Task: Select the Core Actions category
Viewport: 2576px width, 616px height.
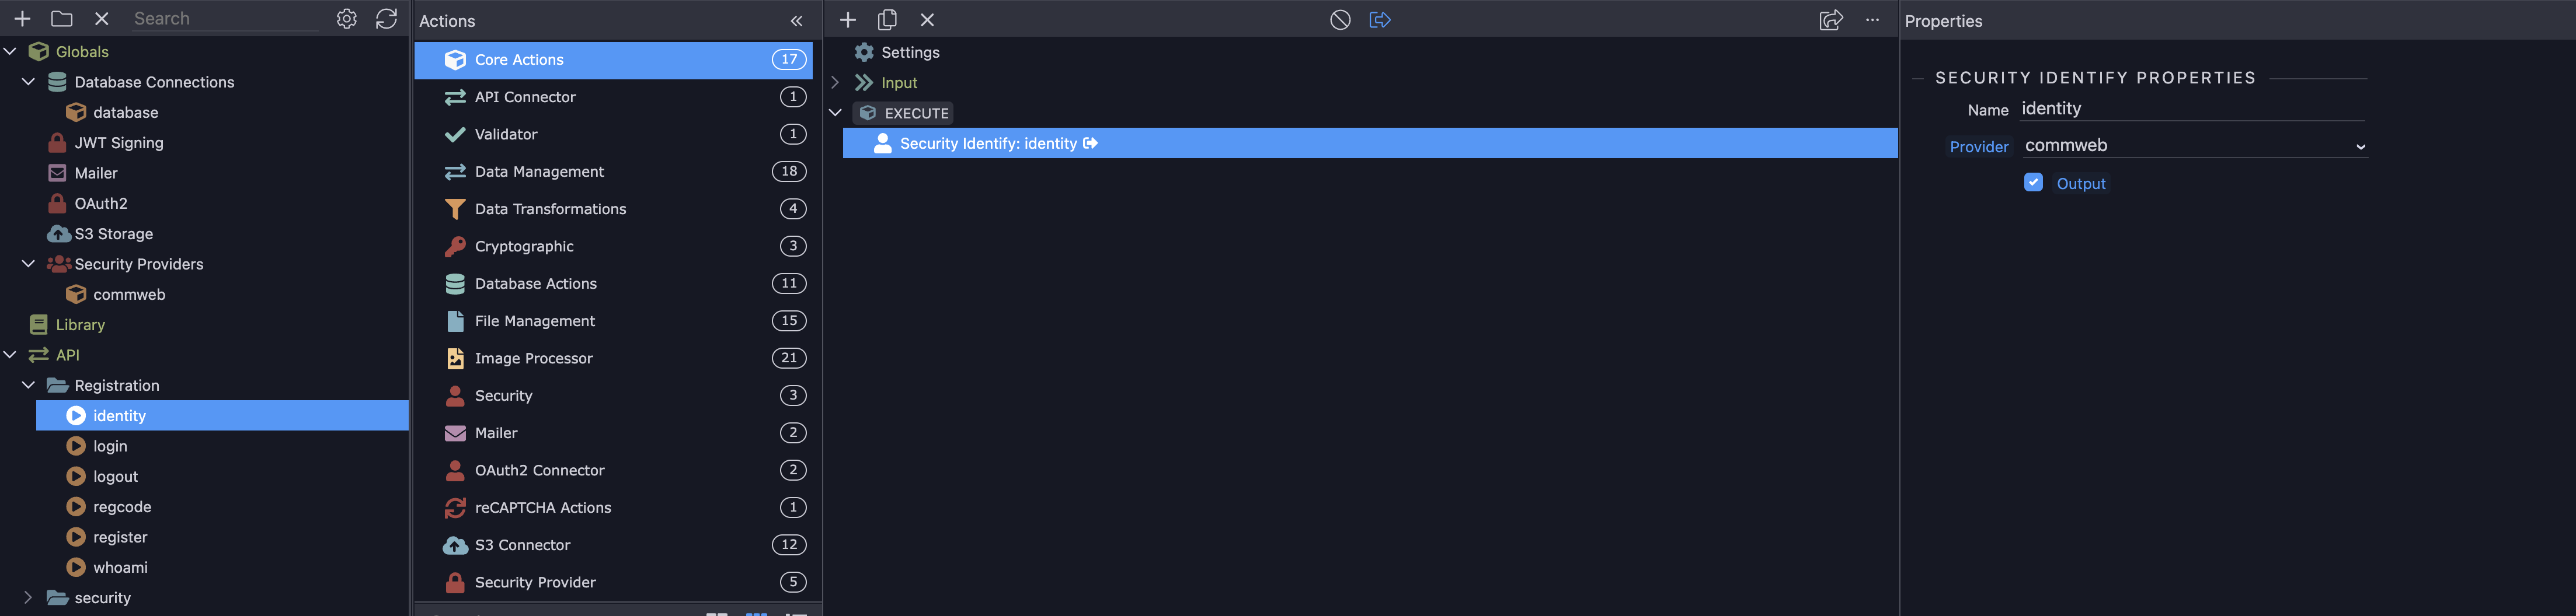Action: point(613,60)
